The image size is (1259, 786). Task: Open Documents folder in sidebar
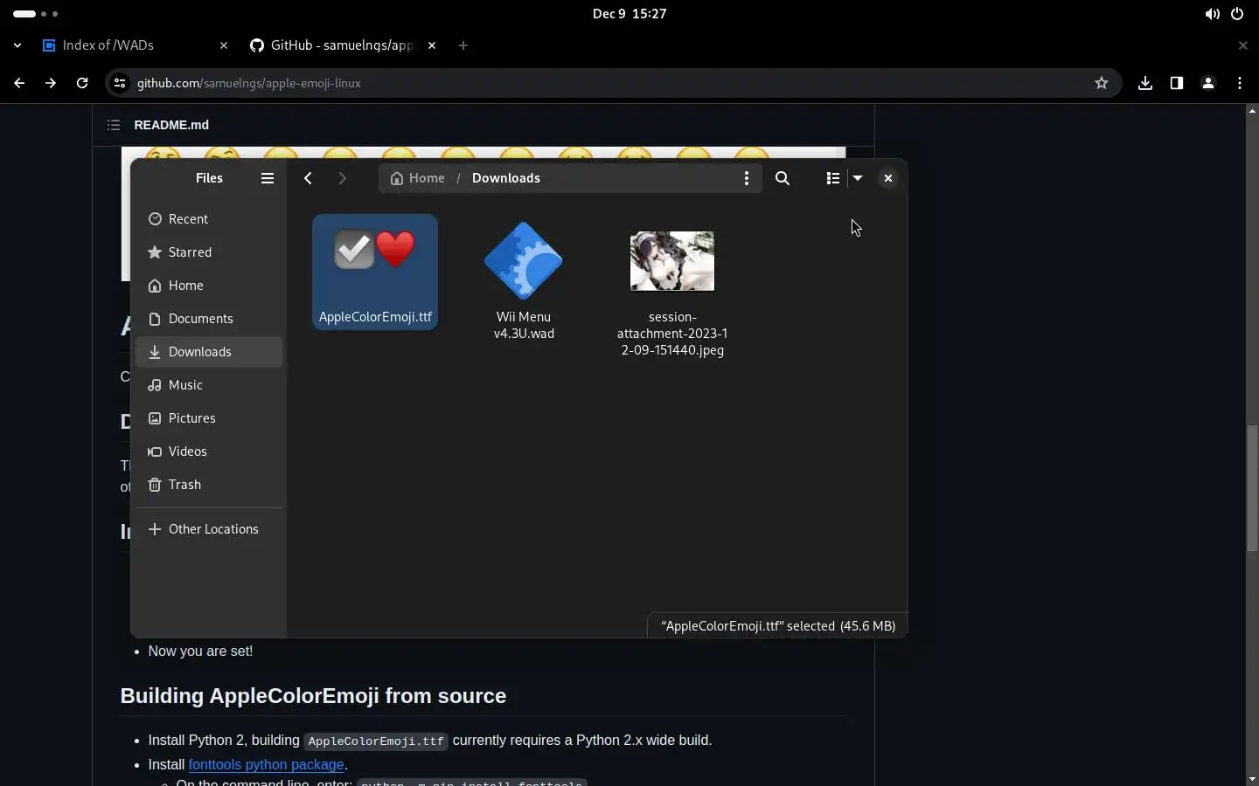point(209,319)
